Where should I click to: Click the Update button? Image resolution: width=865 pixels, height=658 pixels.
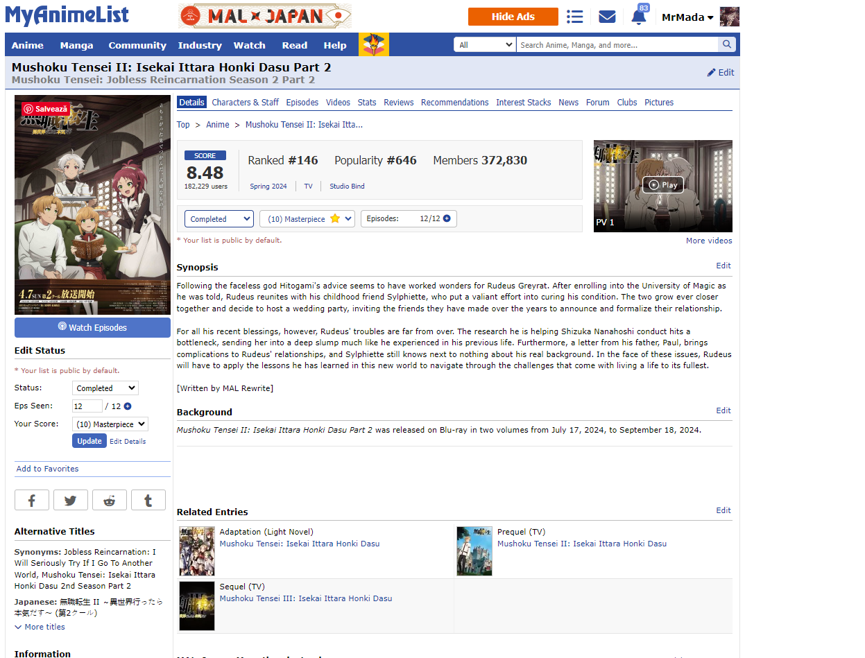[x=89, y=441]
